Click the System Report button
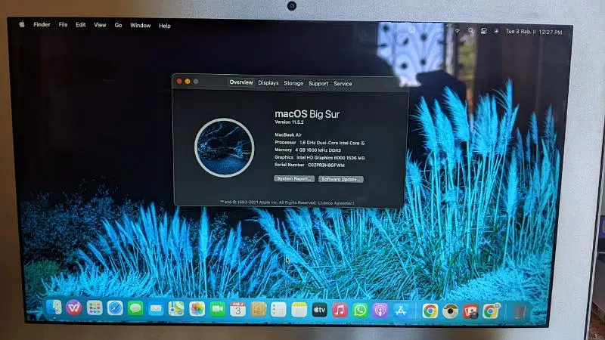This screenshot has height=340, width=605. [294, 179]
